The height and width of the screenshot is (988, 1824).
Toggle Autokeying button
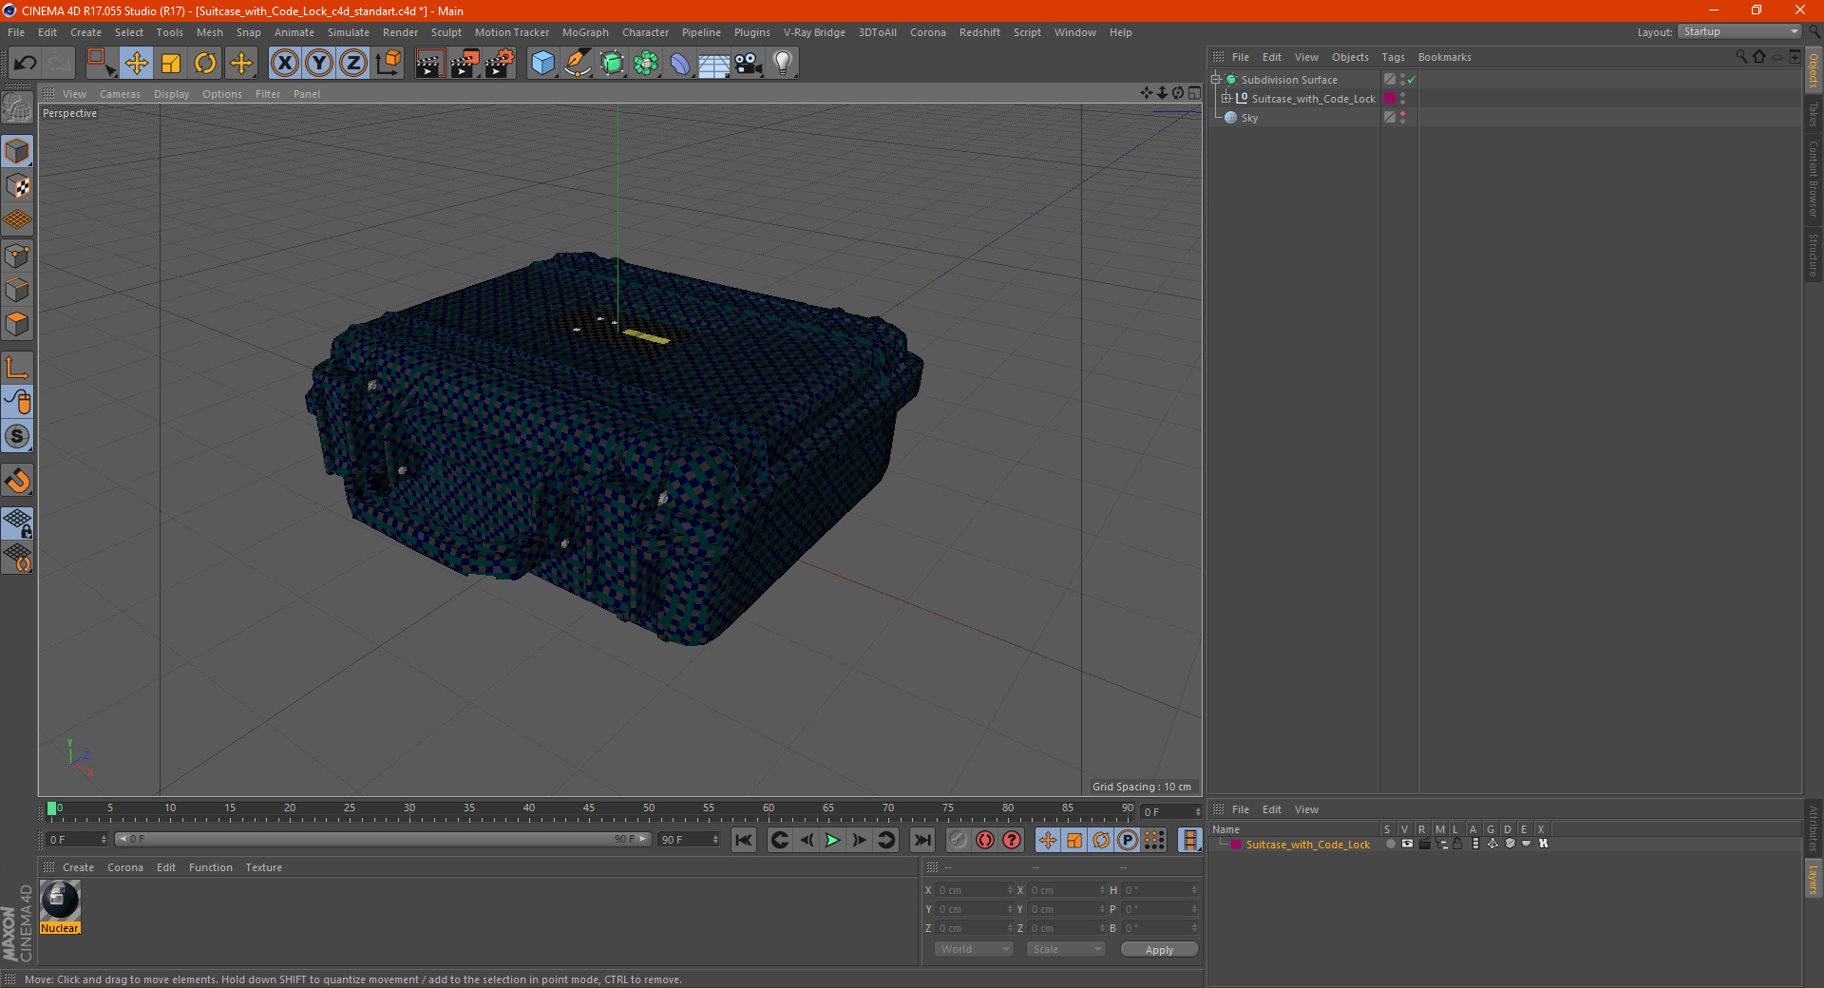click(x=985, y=840)
